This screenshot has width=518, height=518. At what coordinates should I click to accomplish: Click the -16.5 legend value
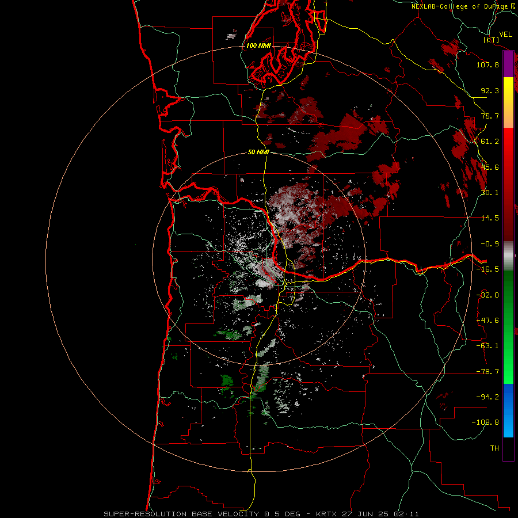point(487,269)
